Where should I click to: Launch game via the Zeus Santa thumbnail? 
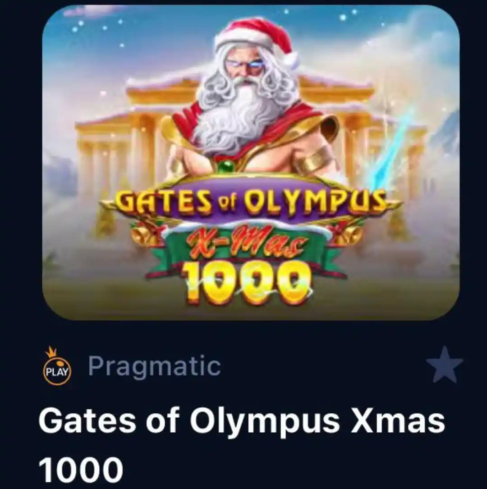(251, 163)
